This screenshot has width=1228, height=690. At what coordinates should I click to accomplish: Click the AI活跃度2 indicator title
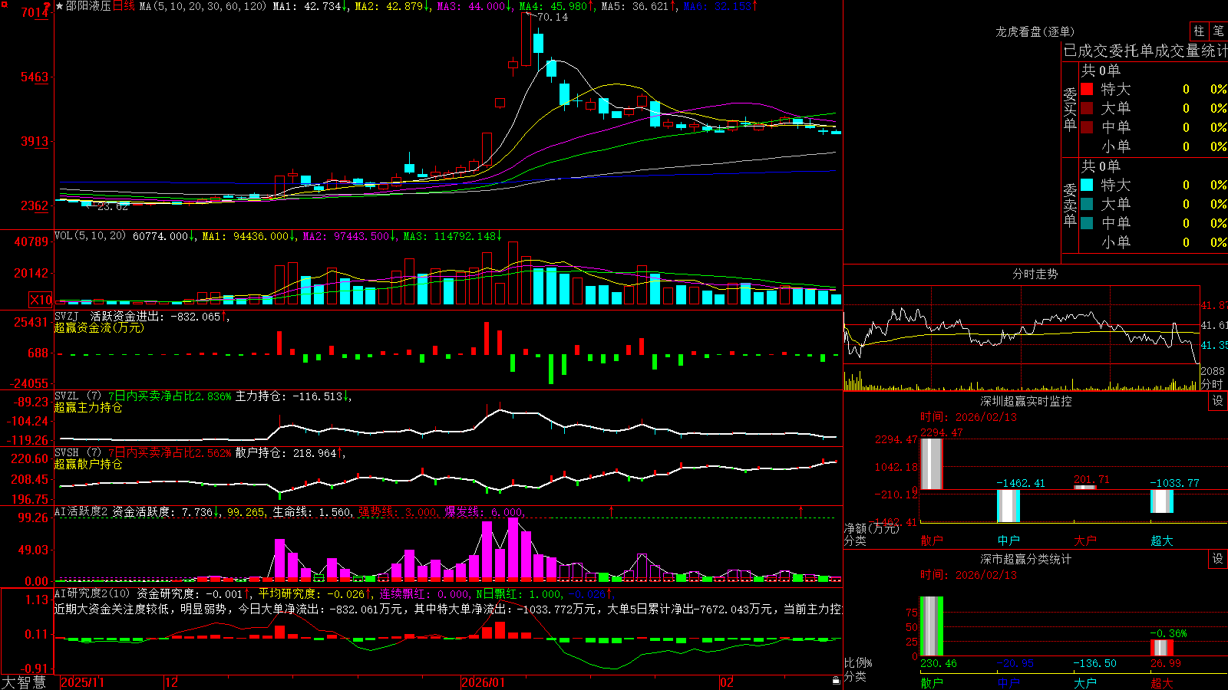coord(81,511)
